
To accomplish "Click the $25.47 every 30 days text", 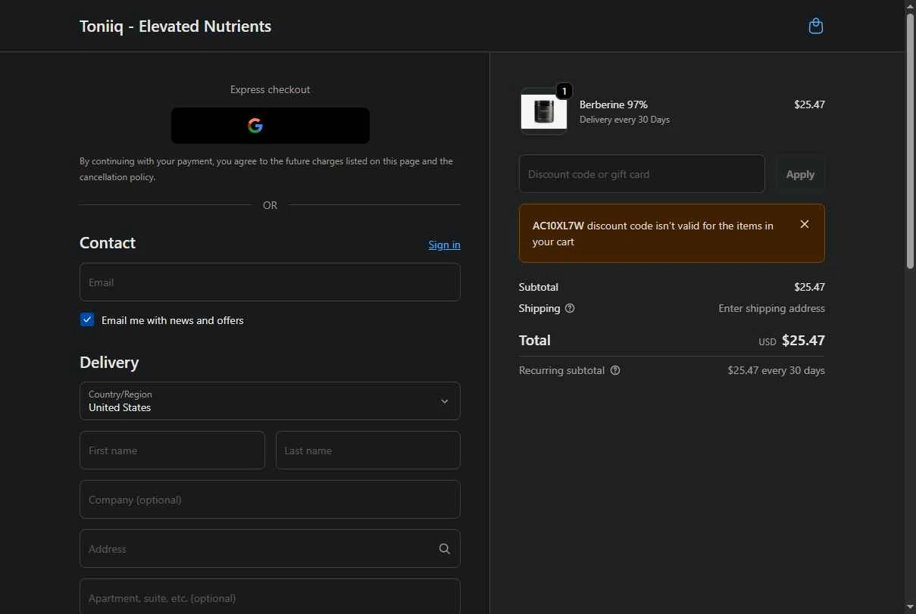I will coord(776,370).
